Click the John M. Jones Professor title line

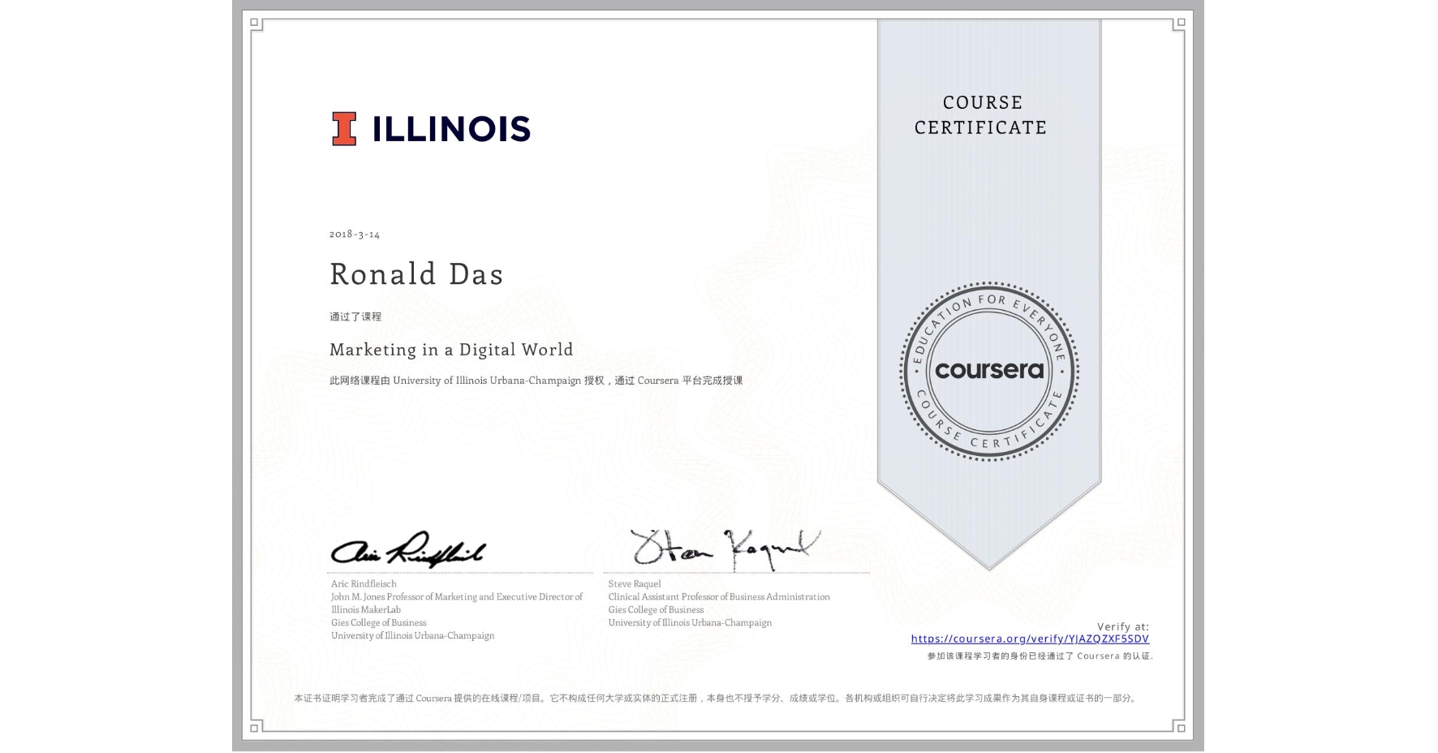click(457, 596)
